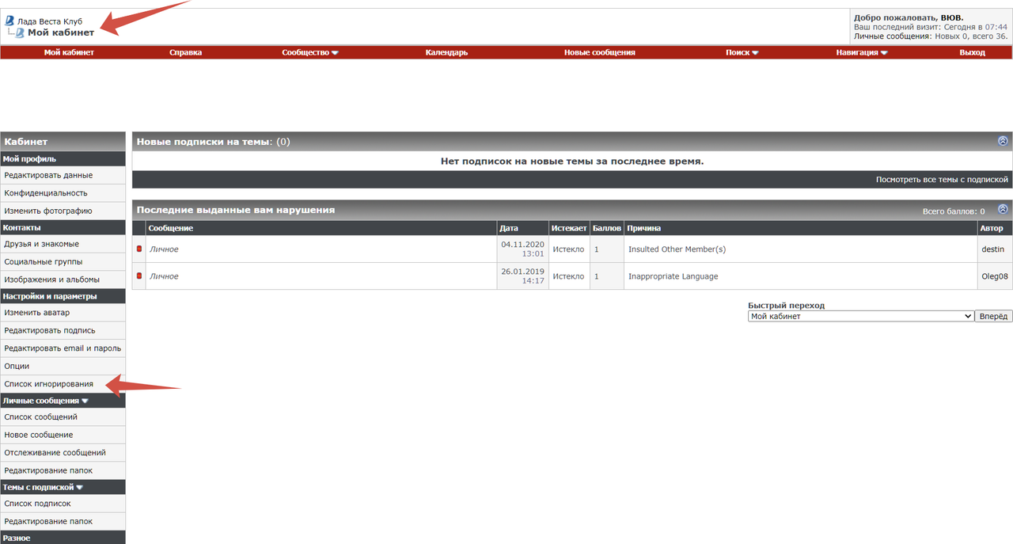This screenshot has height=544, width=1013.
Task: Click Inappropriate Language reason text
Action: [x=673, y=276]
